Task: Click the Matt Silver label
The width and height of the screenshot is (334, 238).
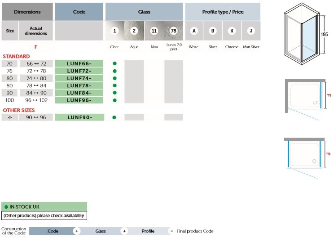Action: coord(251,47)
